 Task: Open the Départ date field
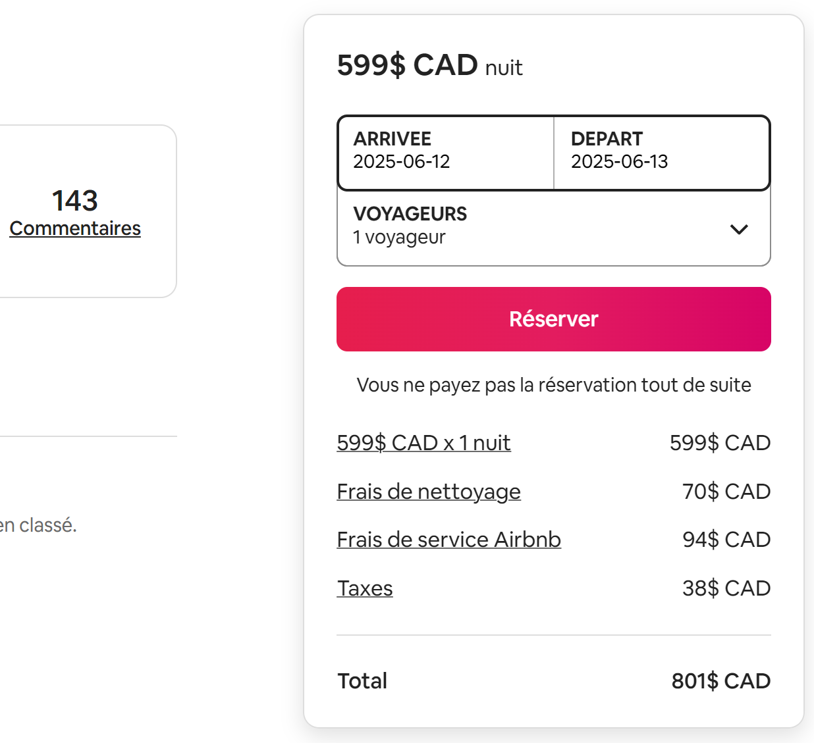(662, 153)
